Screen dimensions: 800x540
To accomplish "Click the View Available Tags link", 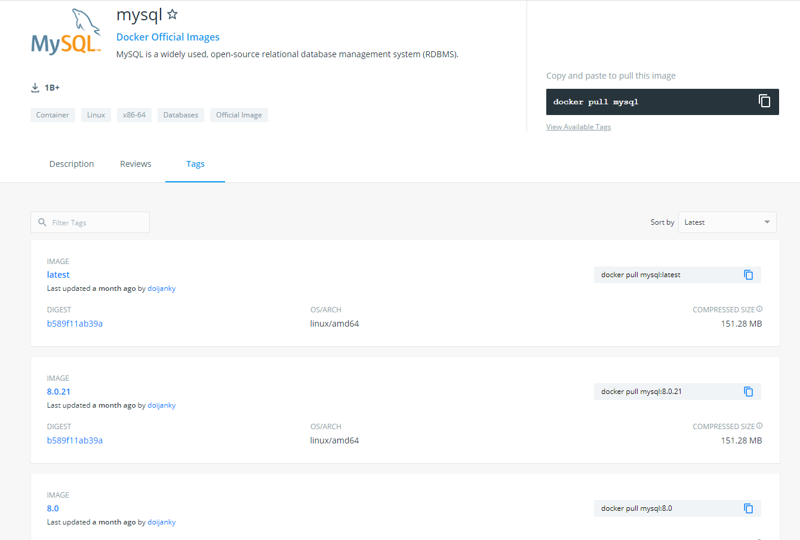I will (x=578, y=126).
